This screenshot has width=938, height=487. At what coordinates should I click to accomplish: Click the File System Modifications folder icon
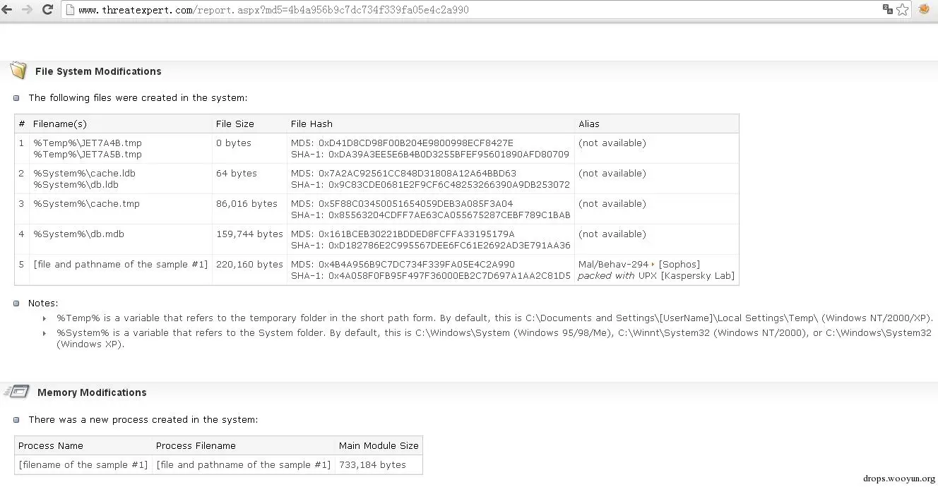pyautogui.click(x=18, y=71)
